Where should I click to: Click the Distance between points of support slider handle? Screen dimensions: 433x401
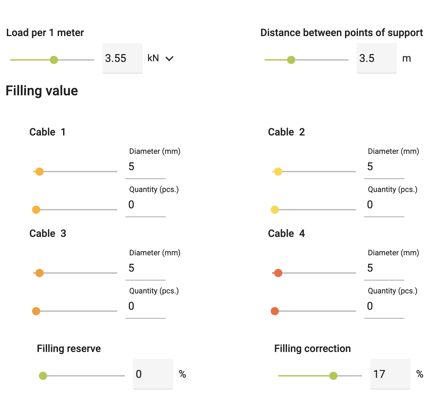tap(291, 60)
